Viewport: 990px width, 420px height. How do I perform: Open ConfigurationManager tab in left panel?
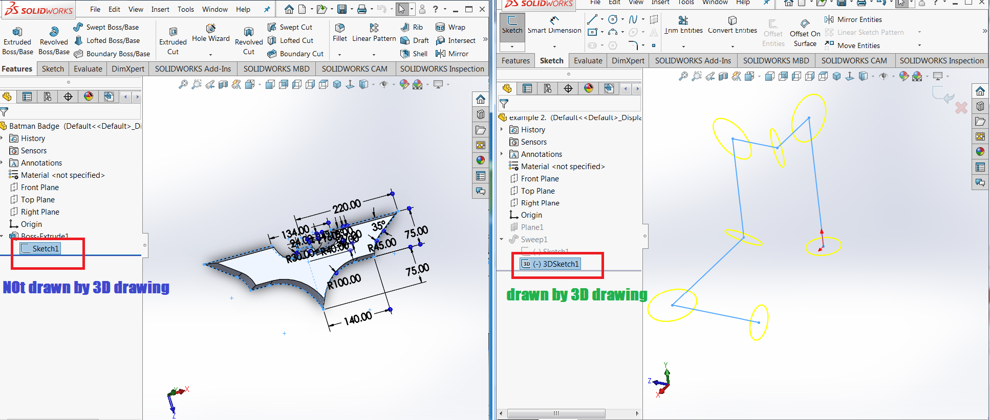point(48,97)
